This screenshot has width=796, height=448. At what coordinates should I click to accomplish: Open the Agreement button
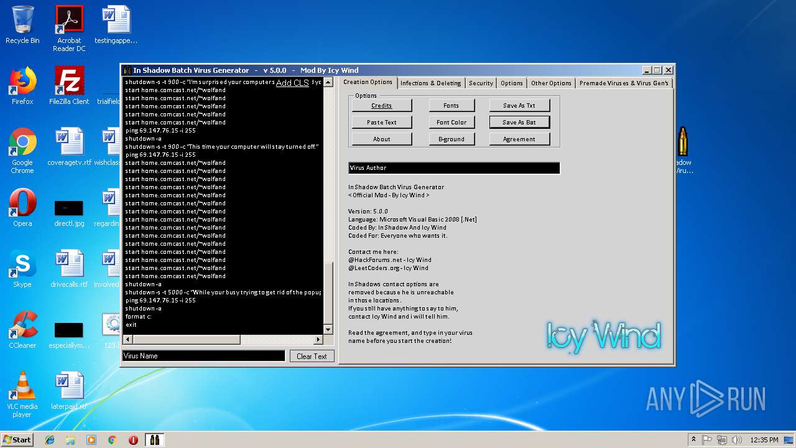click(x=519, y=139)
